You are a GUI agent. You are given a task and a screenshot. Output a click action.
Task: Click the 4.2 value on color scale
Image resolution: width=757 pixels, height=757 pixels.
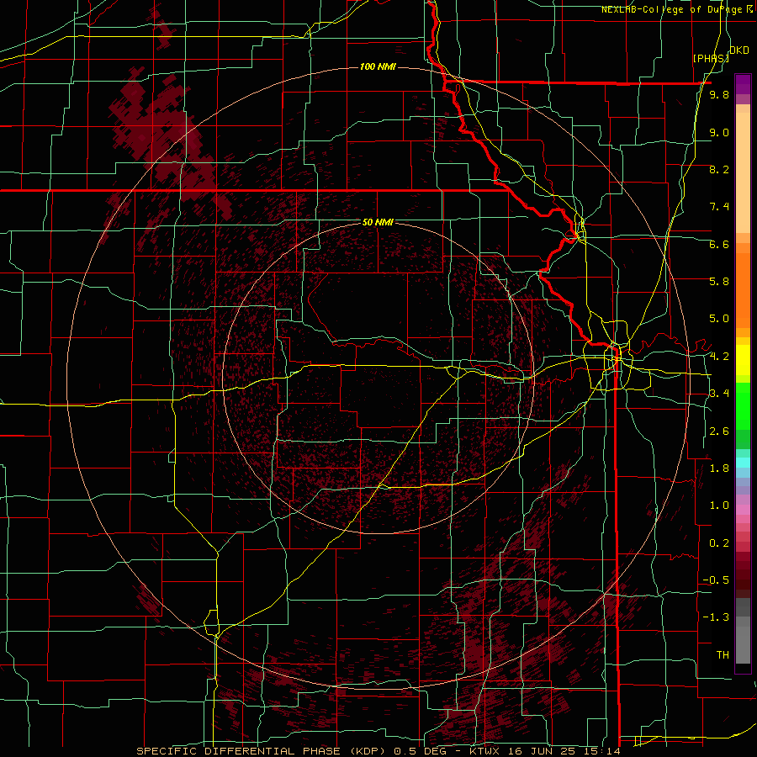coord(719,357)
